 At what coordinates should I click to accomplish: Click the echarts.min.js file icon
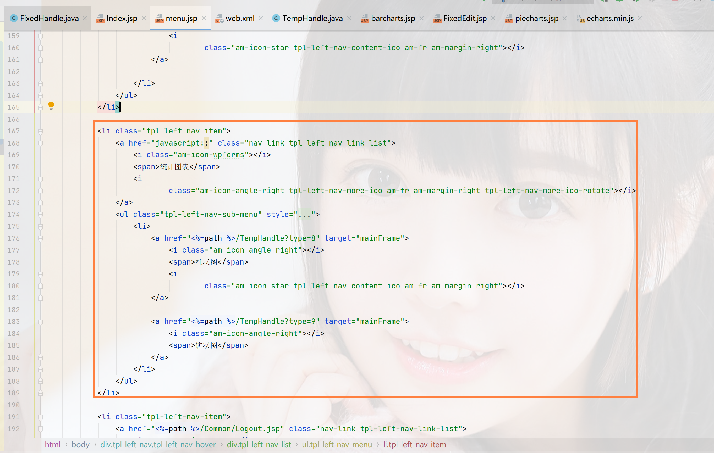580,19
